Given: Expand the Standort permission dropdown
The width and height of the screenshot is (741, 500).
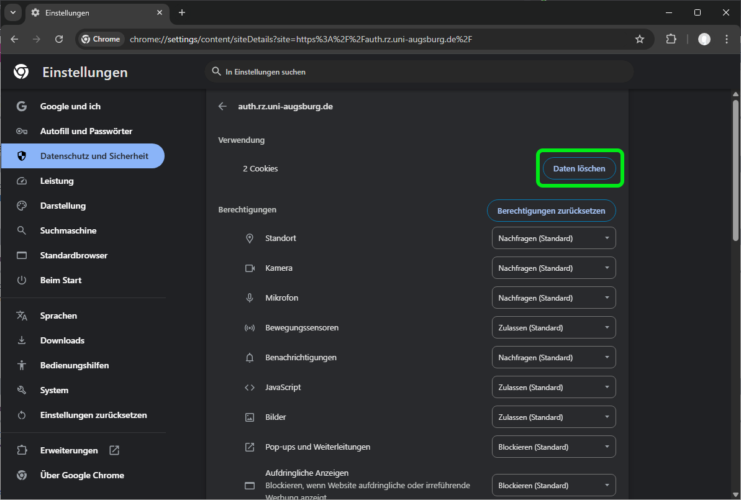Looking at the screenshot, I should click(553, 239).
